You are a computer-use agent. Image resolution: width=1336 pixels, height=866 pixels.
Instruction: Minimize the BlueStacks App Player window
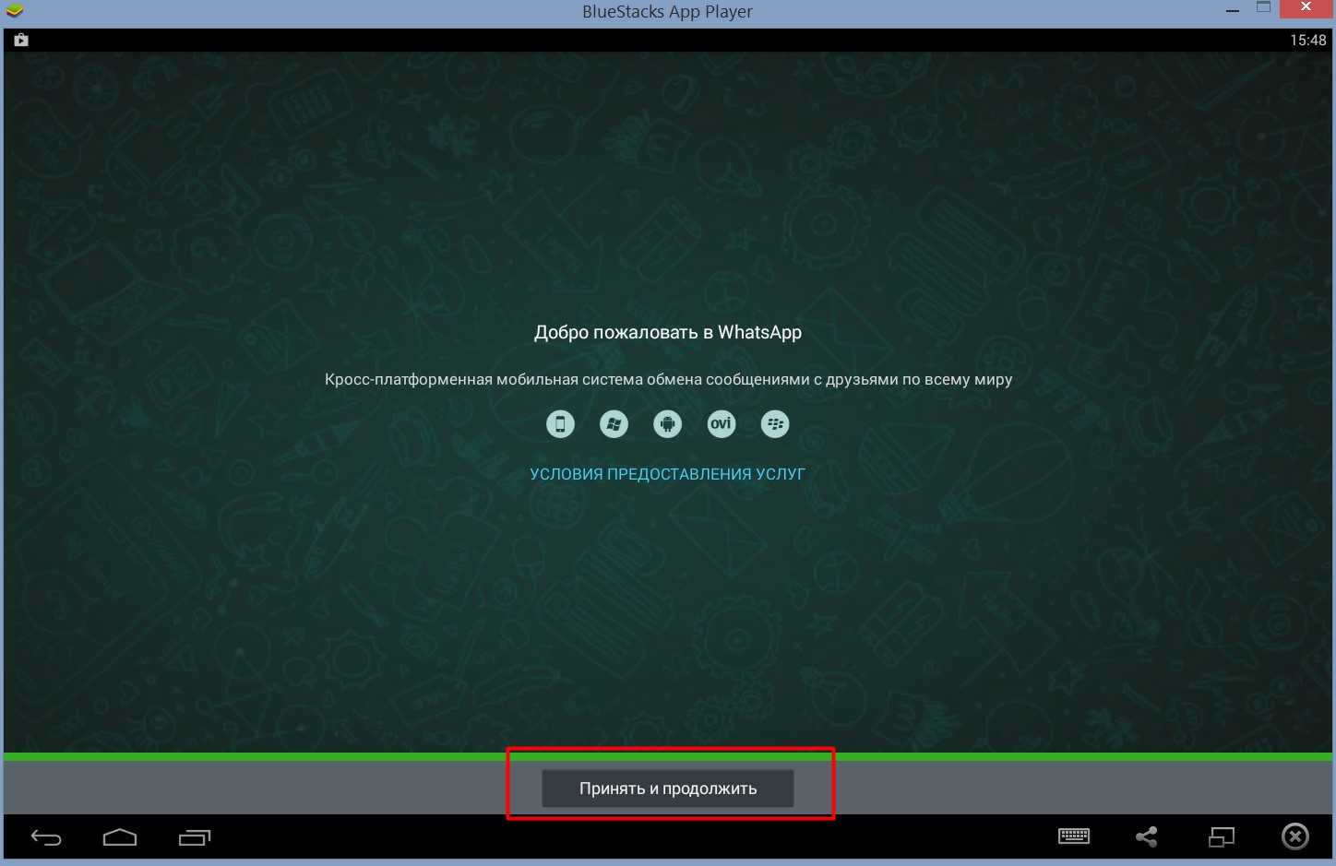(1233, 11)
